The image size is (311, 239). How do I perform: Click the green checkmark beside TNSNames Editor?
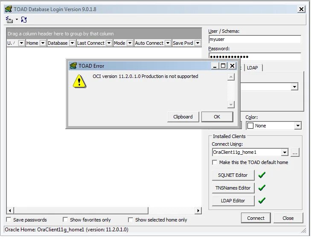[x=262, y=187]
